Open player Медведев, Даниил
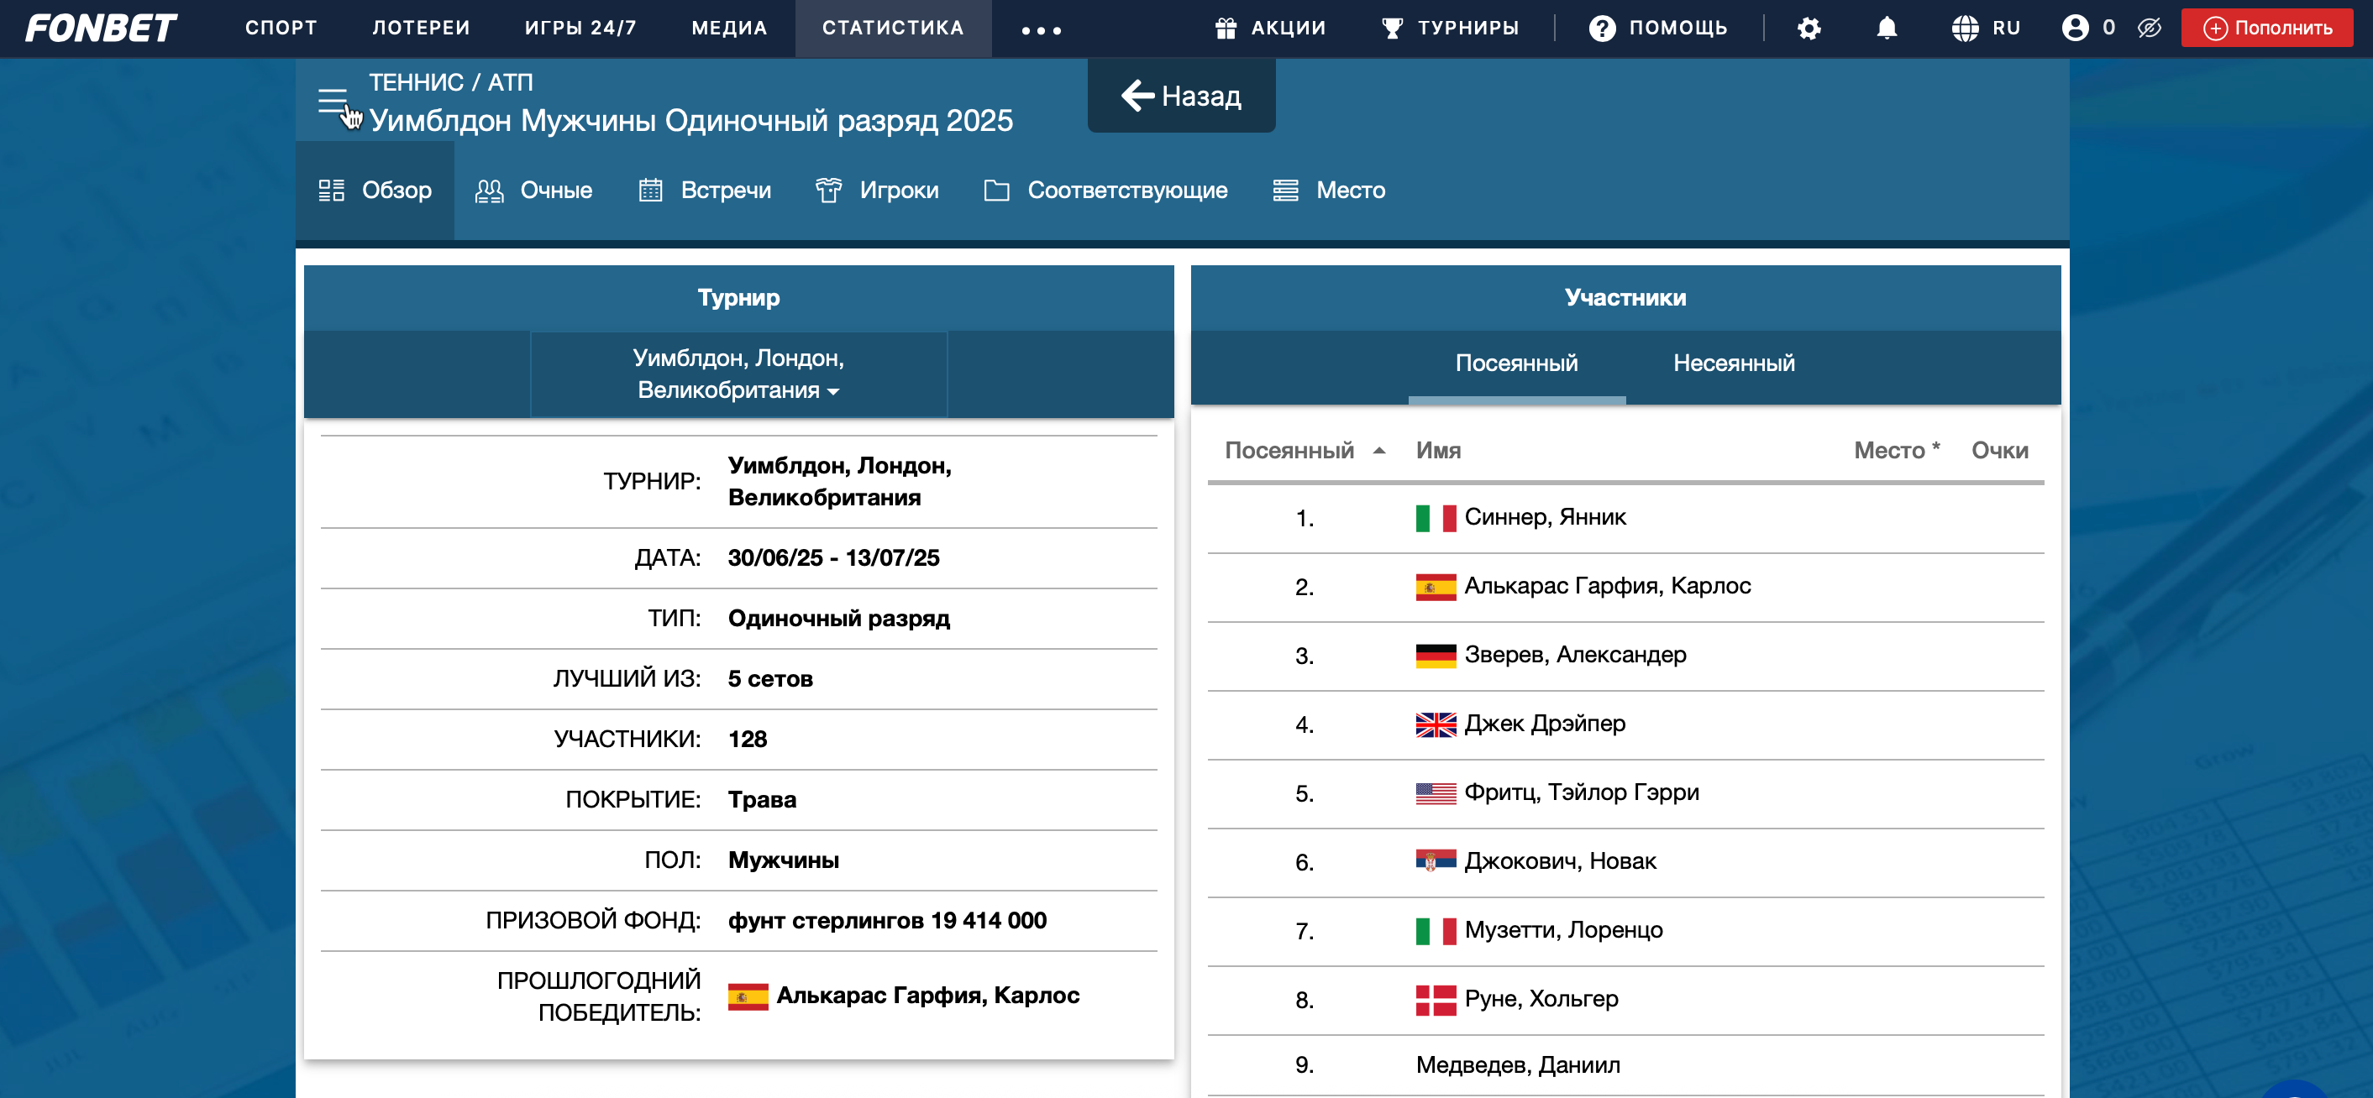Image resolution: width=2373 pixels, height=1098 pixels. (x=1518, y=1066)
